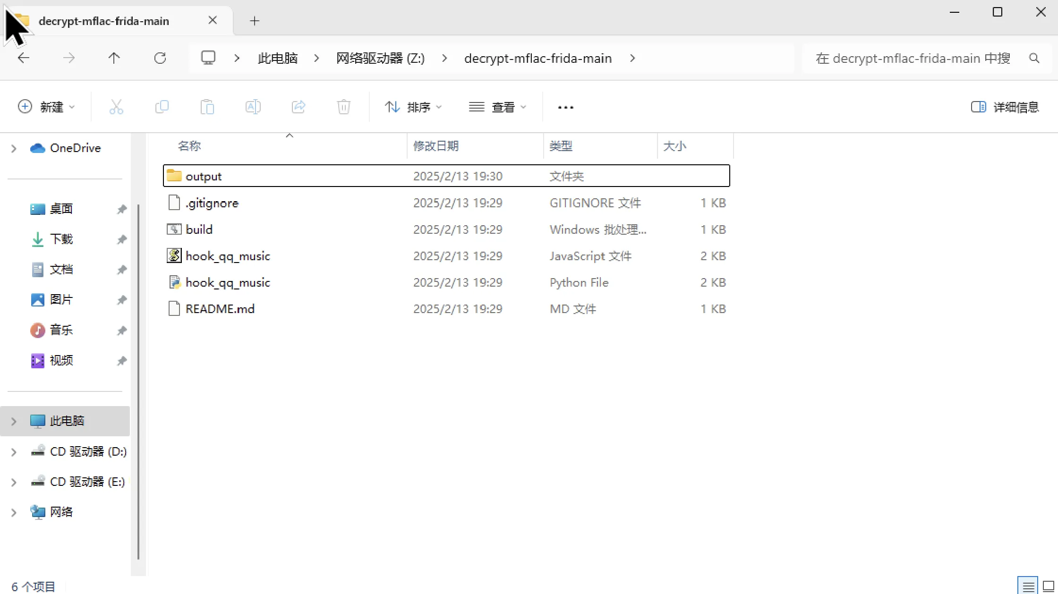Click the Rename icon in toolbar
The height and width of the screenshot is (594, 1058).
pyautogui.click(x=253, y=107)
